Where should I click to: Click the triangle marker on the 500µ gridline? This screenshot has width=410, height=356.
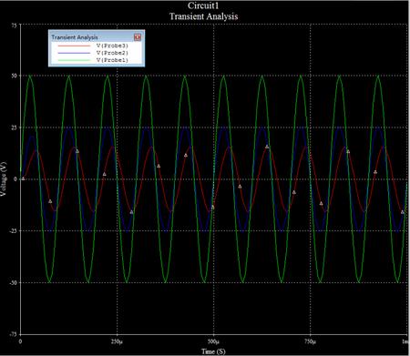pos(213,207)
